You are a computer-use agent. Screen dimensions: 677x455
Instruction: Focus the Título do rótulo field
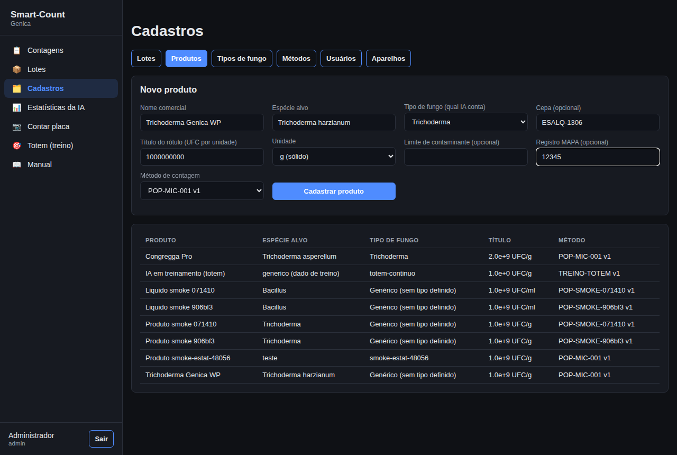click(202, 157)
